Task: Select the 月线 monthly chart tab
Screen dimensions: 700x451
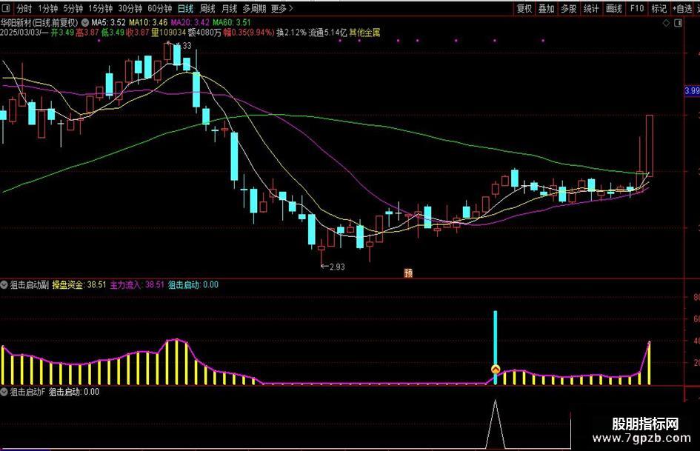Action: click(x=229, y=8)
